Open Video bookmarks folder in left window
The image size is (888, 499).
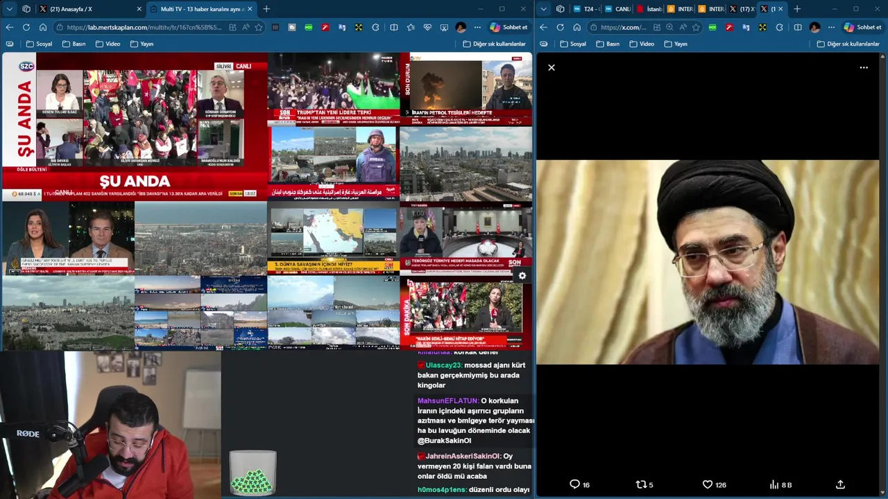click(108, 44)
